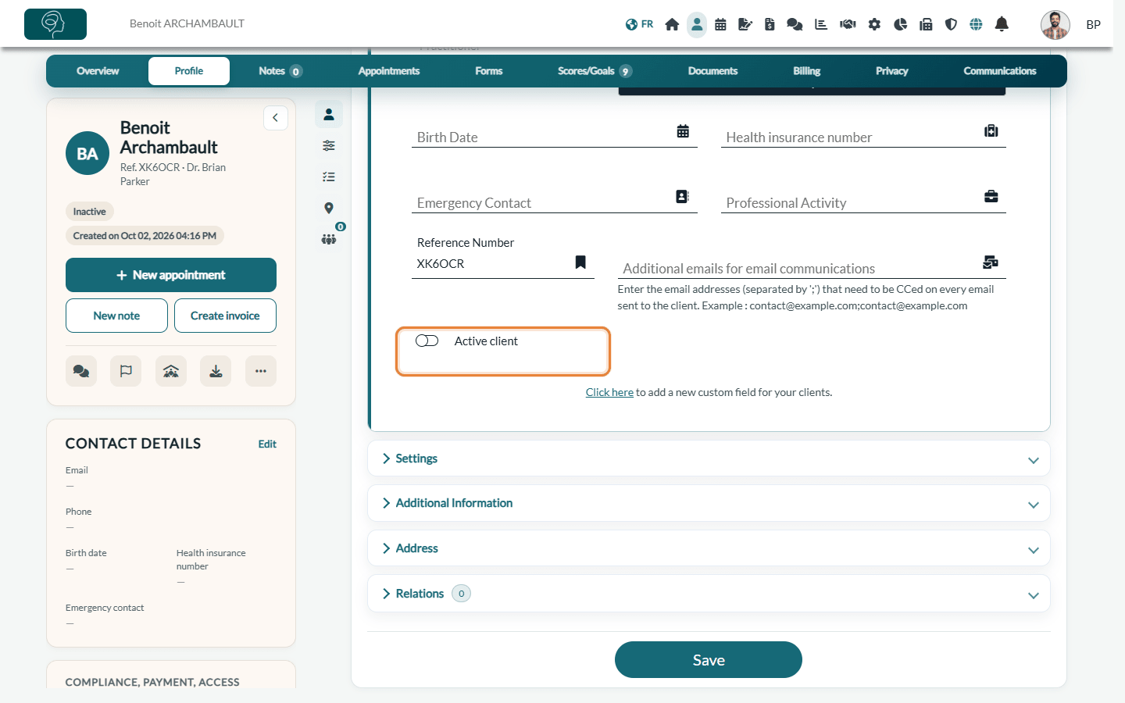Open the user profile avatar photo
The image size is (1125, 703).
pyautogui.click(x=1055, y=24)
